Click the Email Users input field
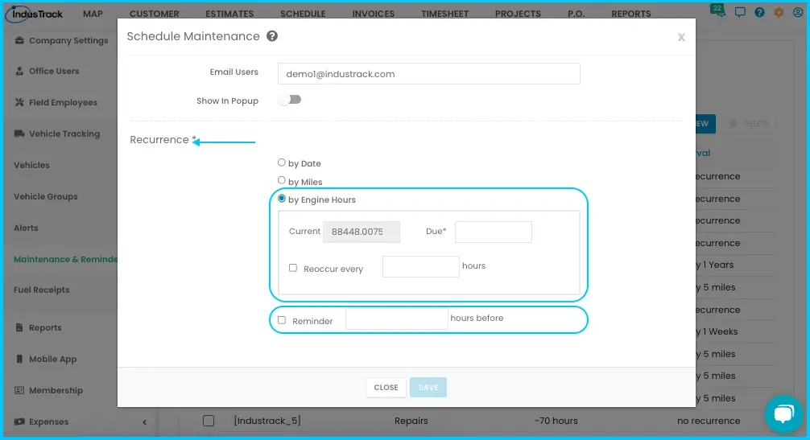The height and width of the screenshot is (440, 810). (429, 74)
